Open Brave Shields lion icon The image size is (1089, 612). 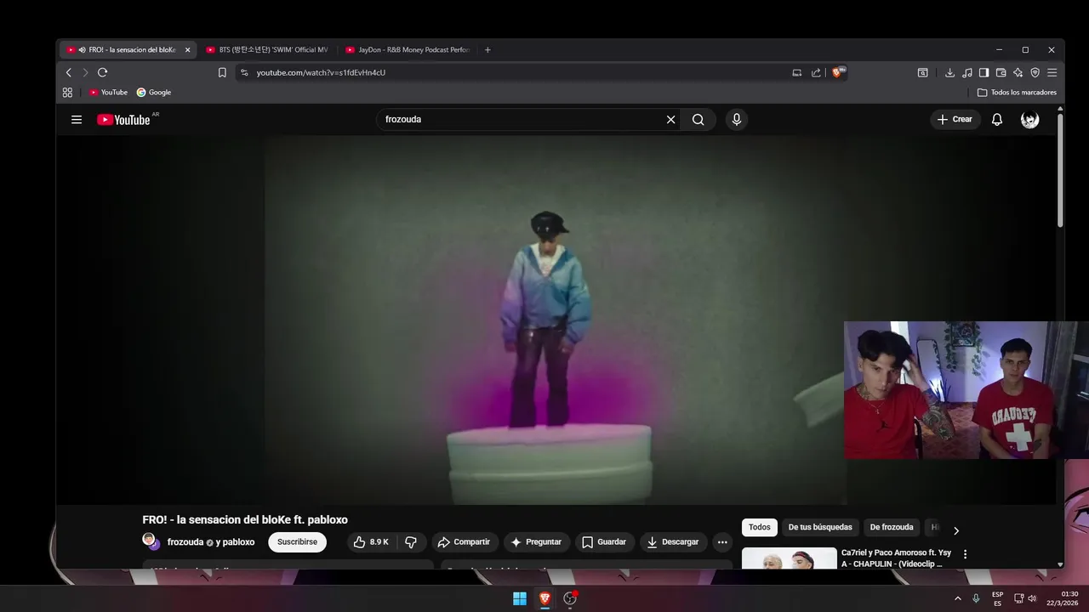click(839, 73)
